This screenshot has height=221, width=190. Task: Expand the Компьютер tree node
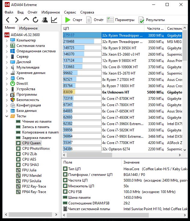[x=7, y=41]
